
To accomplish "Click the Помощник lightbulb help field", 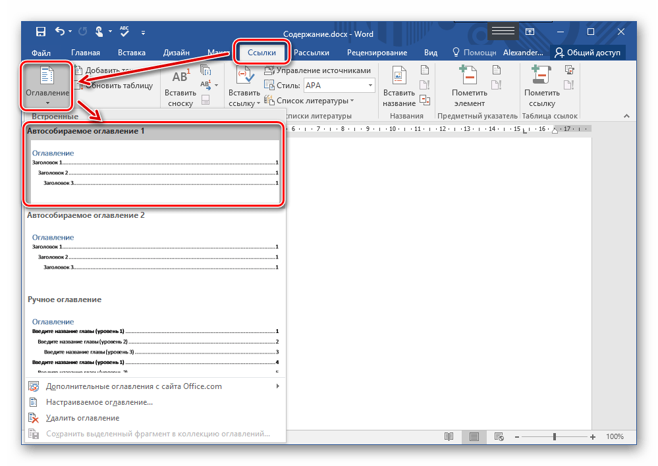I will pyautogui.click(x=474, y=53).
